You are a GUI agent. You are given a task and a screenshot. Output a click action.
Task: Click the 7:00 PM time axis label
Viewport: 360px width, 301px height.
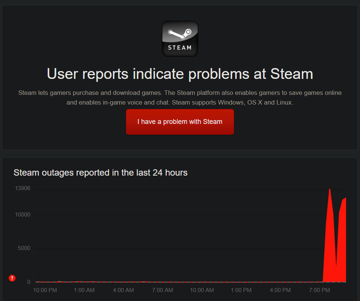pos(319,290)
